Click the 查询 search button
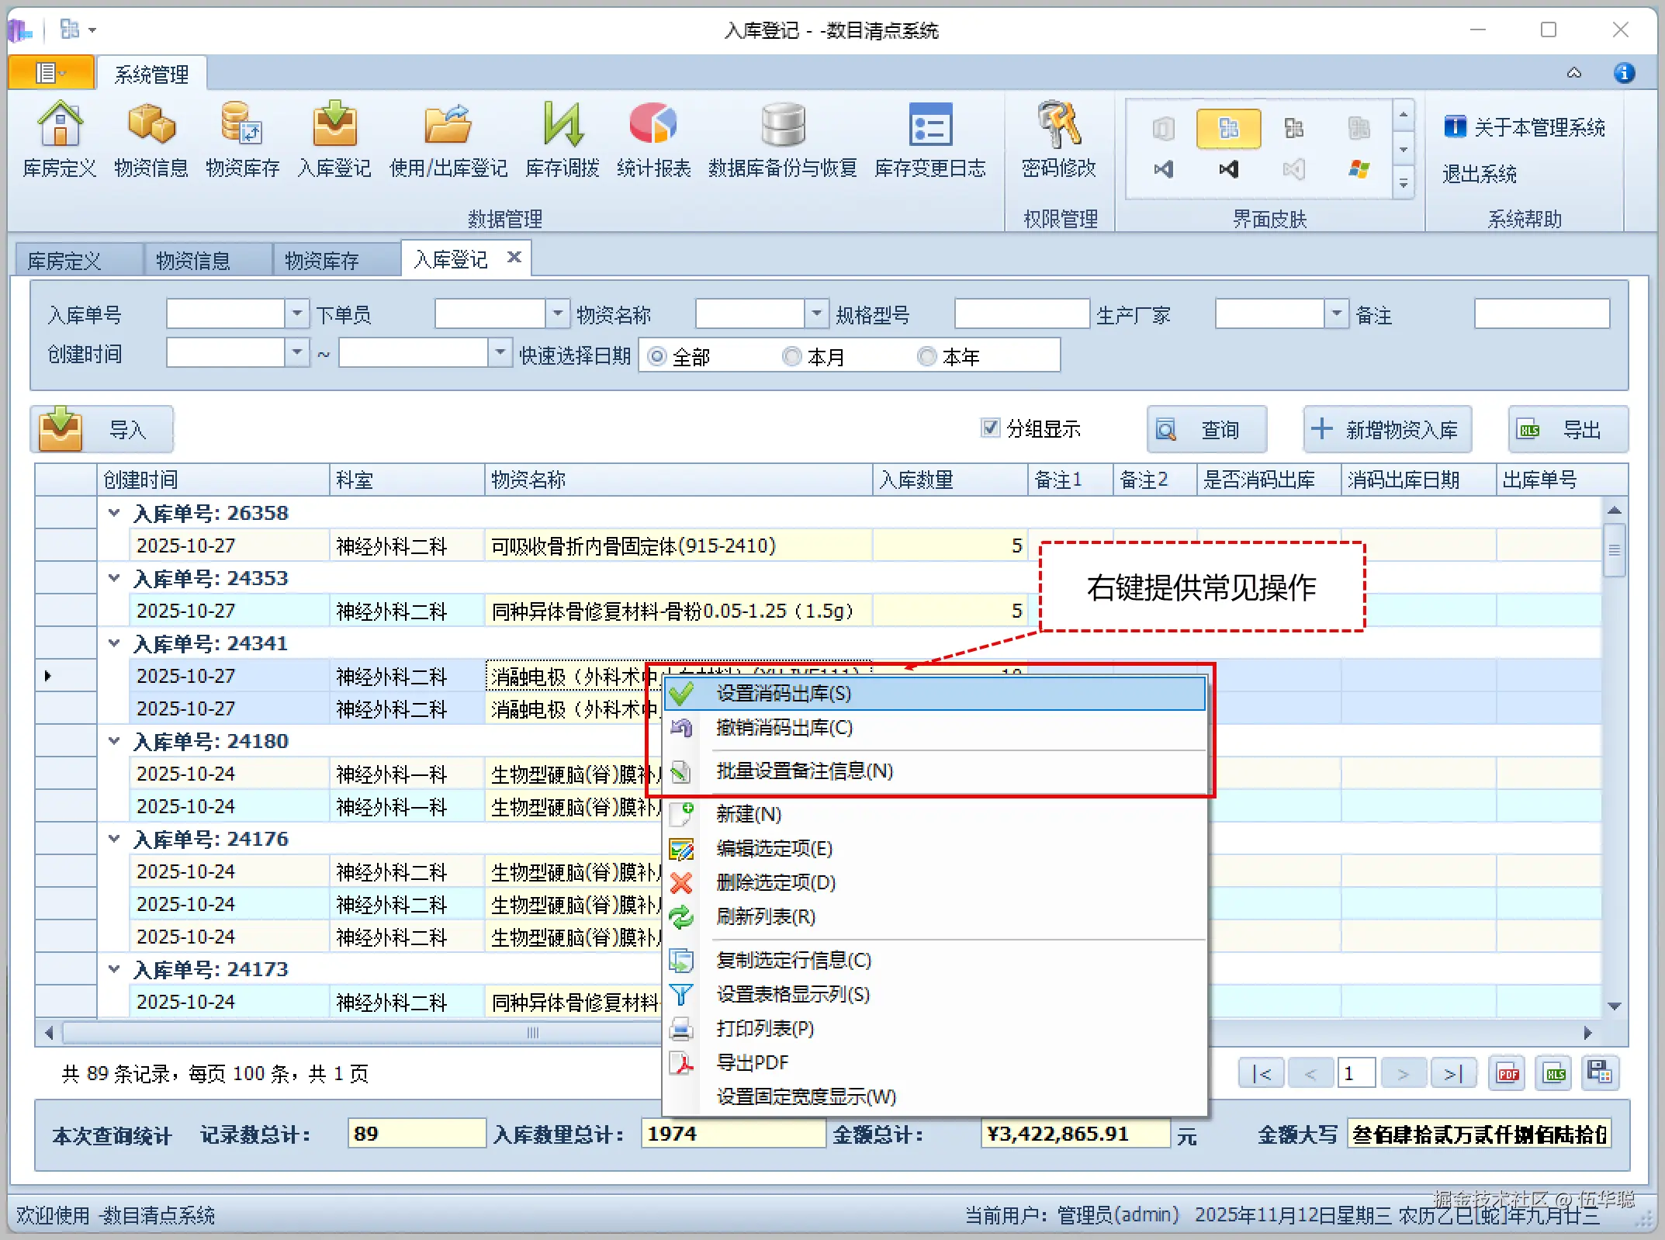This screenshot has height=1240, width=1665. point(1206,429)
